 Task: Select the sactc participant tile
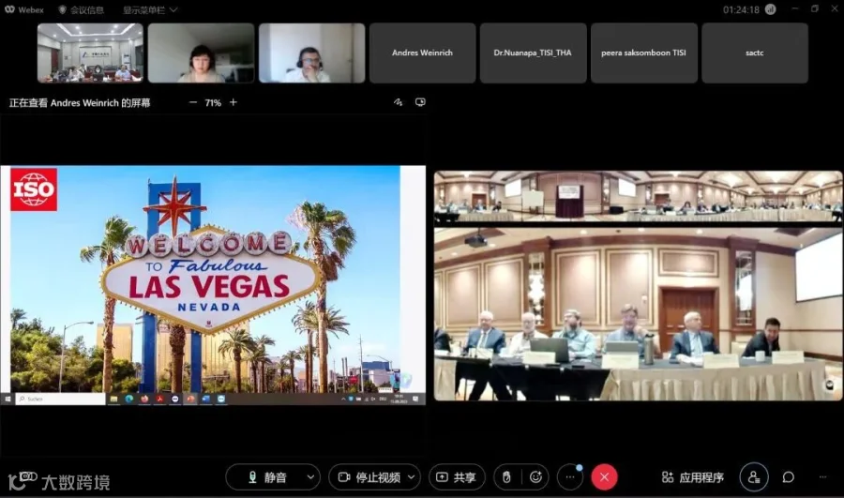pos(755,53)
